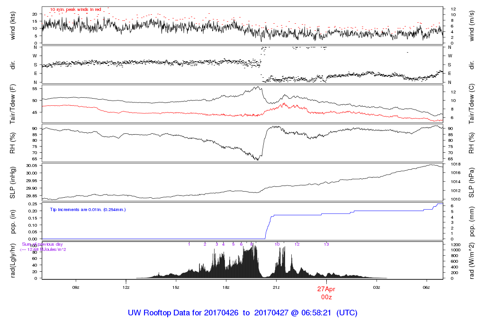Click the RH (%) axis label
The image size is (485, 332).
coord(12,142)
